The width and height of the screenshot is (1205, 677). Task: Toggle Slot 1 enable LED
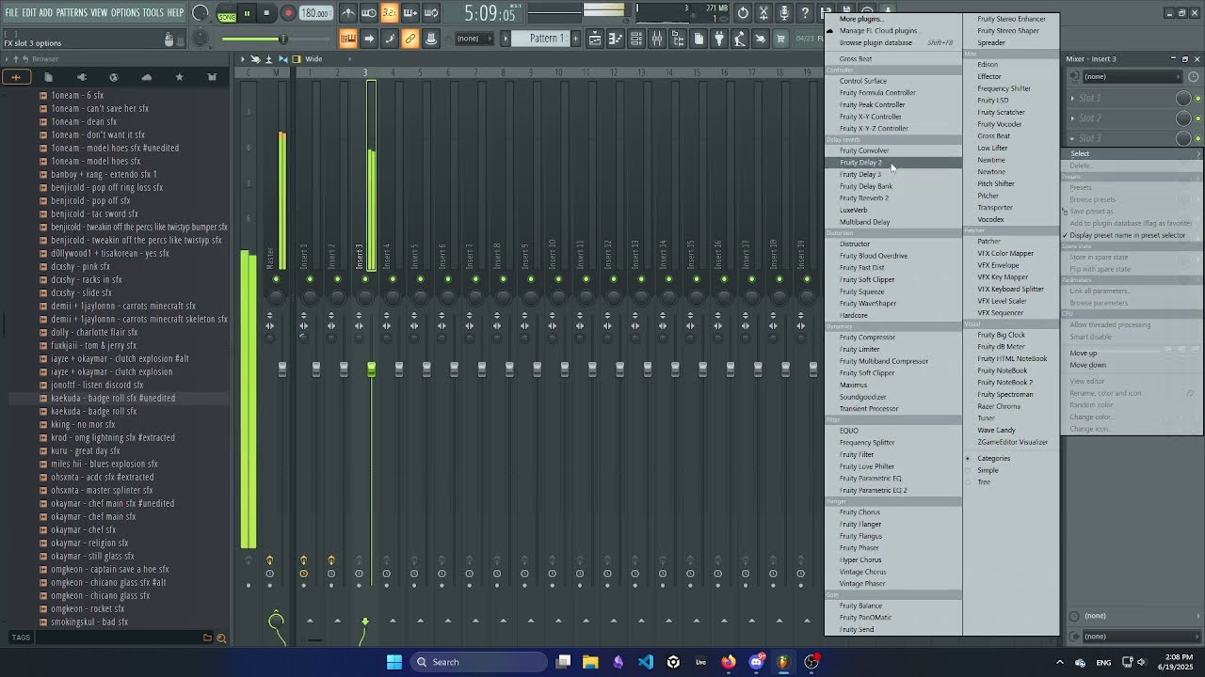click(1197, 99)
